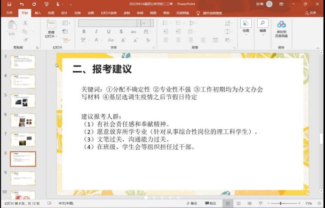The image size is (325, 208).
Task: Switch to Slide Sorter view icon
Action: [239, 203]
